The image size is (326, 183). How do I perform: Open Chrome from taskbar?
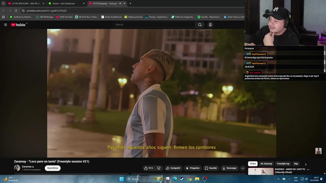[x=190, y=179]
